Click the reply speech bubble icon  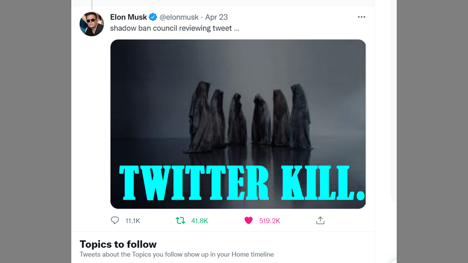pyautogui.click(x=115, y=221)
